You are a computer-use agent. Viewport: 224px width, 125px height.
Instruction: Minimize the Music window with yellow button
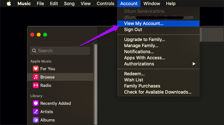pyautogui.click(x=39, y=35)
